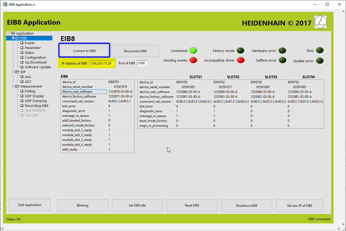
Task: Click the horizontal scrollbar right arrow
Action: [x=339, y=228]
